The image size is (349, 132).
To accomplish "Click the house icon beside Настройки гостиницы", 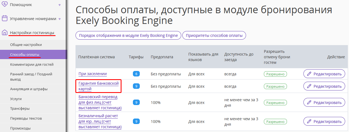I will click(x=4, y=33).
